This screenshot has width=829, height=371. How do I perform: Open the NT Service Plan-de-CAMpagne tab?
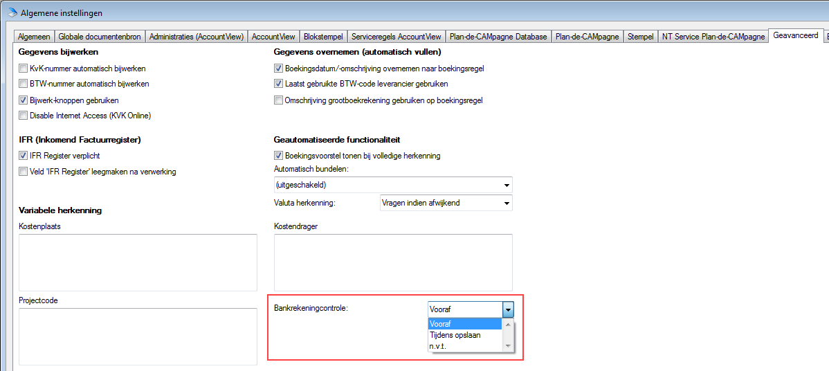point(713,37)
